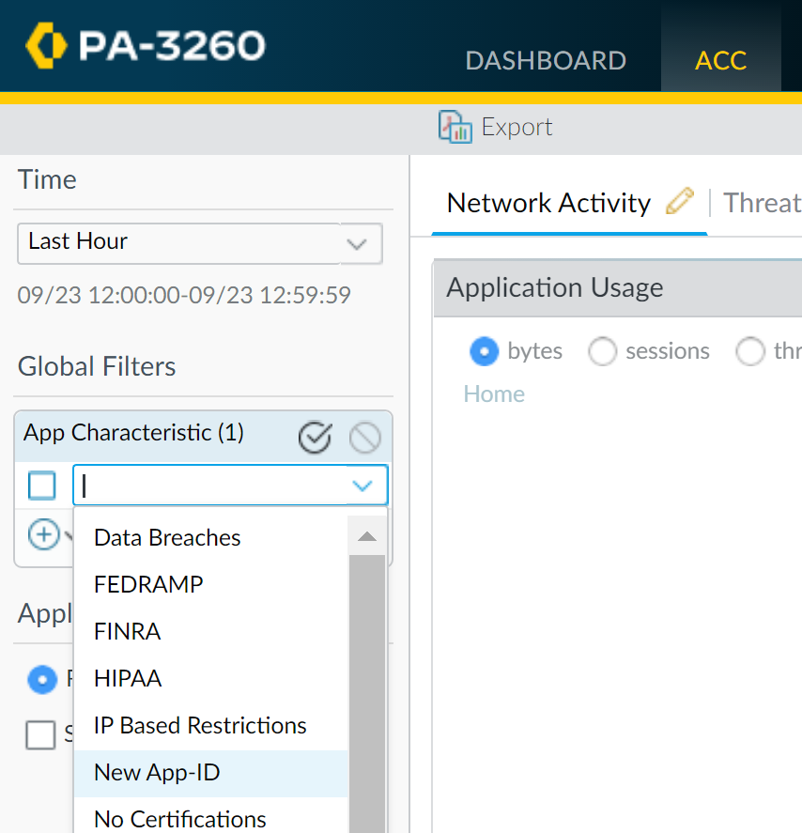This screenshot has height=833, width=802.
Task: Open the DASHBOARD tab
Action: (546, 60)
